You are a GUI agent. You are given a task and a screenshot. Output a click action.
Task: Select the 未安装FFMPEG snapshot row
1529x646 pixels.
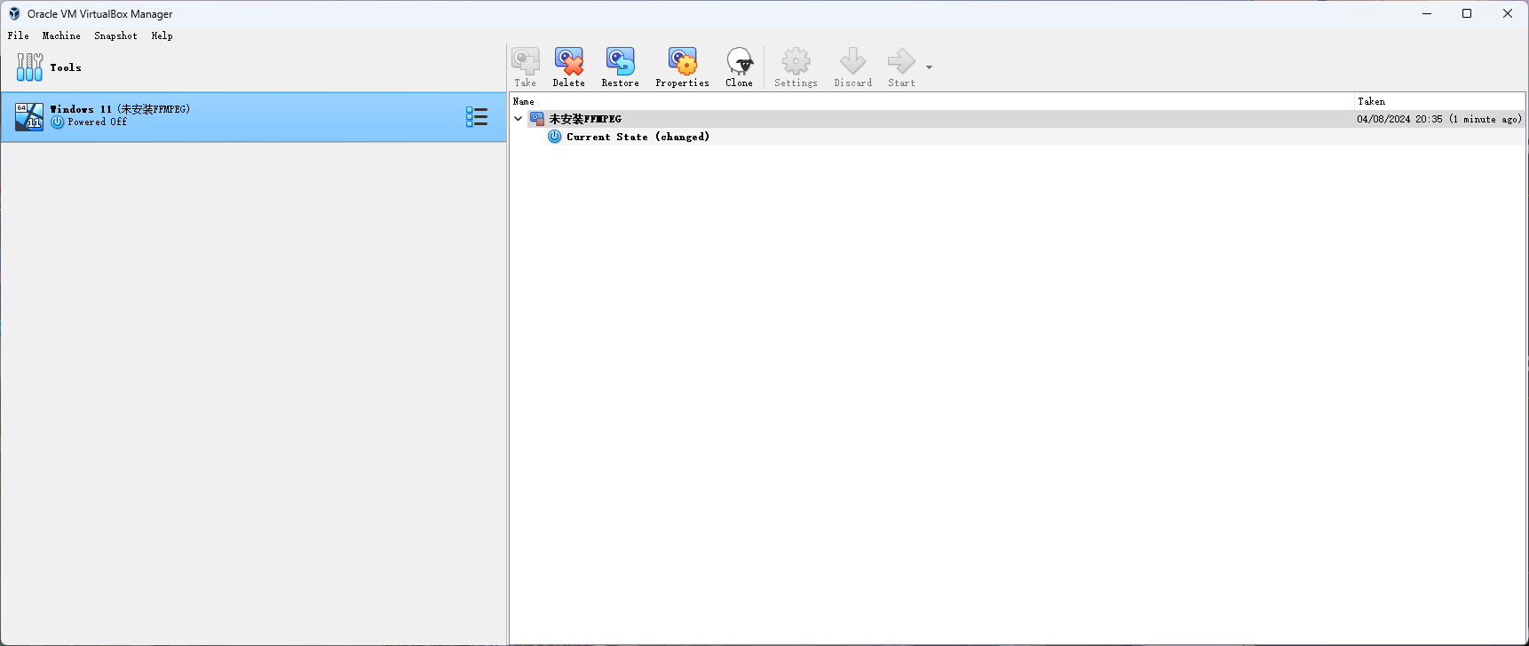1018,119
